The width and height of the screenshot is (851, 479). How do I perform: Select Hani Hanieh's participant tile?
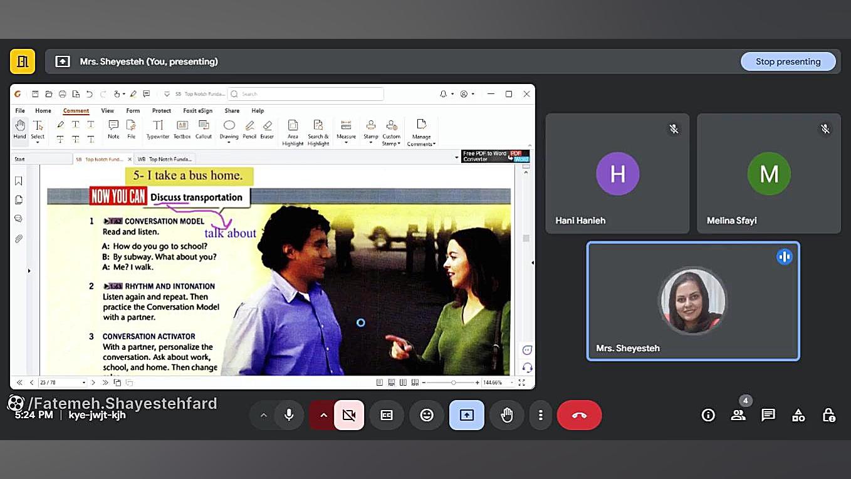tap(617, 174)
